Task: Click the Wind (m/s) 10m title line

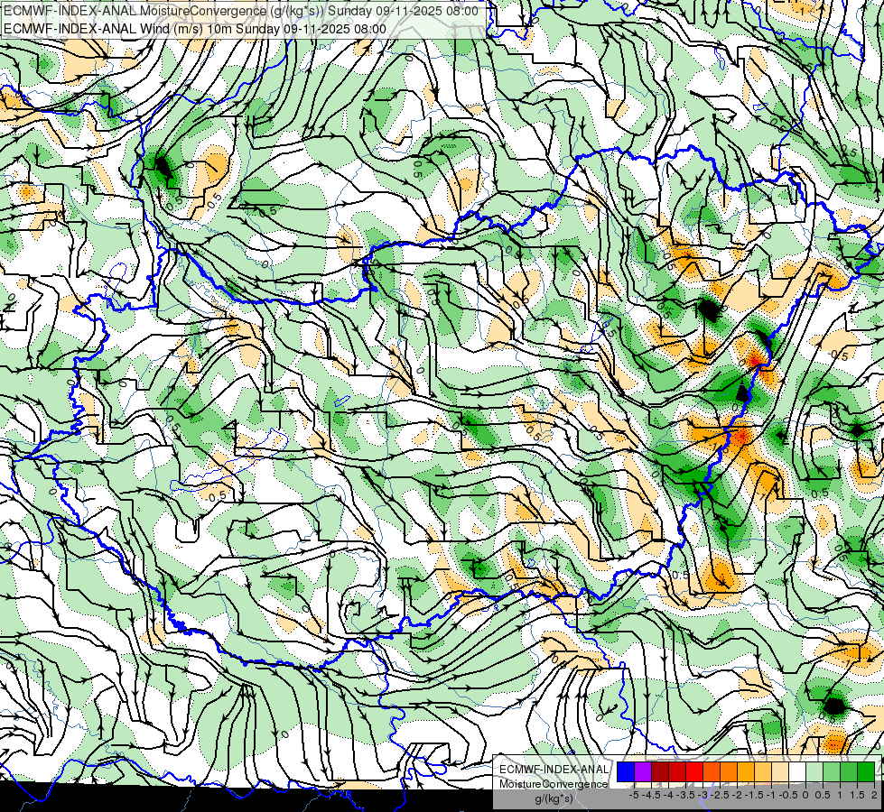Action: (195, 29)
